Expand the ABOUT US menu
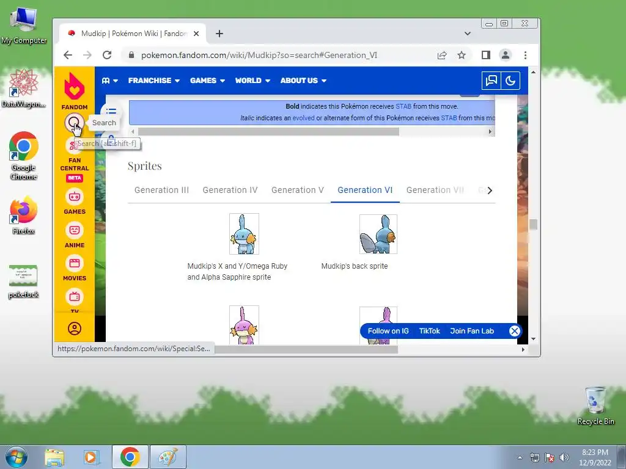 coord(303,81)
